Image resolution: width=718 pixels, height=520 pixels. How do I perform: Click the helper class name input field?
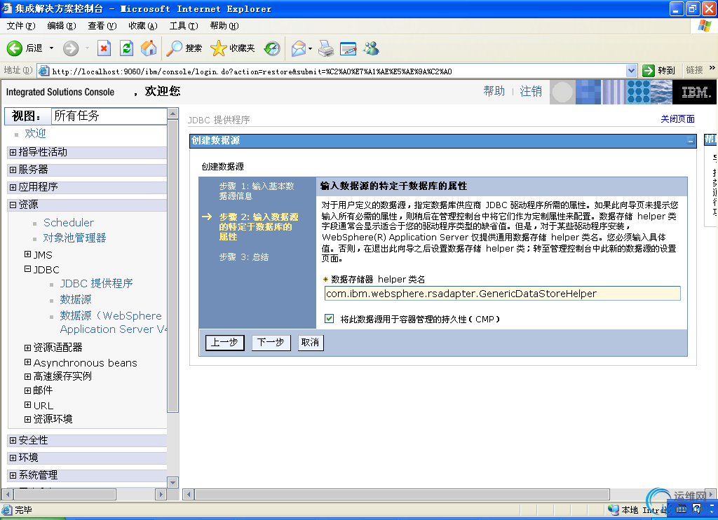pyautogui.click(x=502, y=294)
